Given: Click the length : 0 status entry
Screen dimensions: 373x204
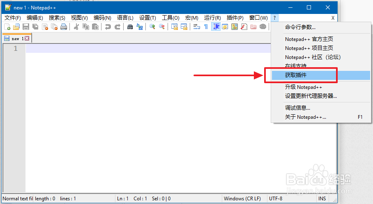Looking at the screenshot, I should coord(45,199).
